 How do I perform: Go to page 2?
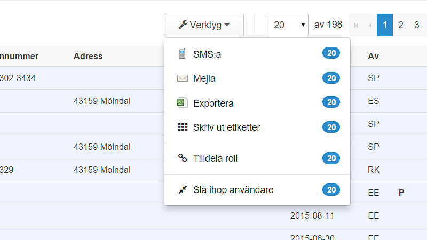point(401,25)
